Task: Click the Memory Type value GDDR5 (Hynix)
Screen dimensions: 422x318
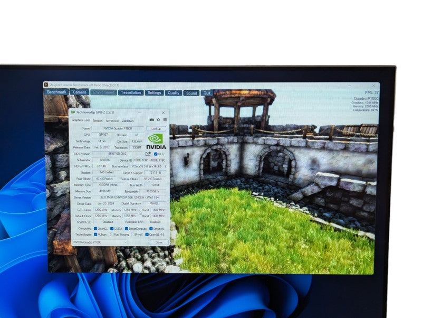Action: (x=108, y=185)
